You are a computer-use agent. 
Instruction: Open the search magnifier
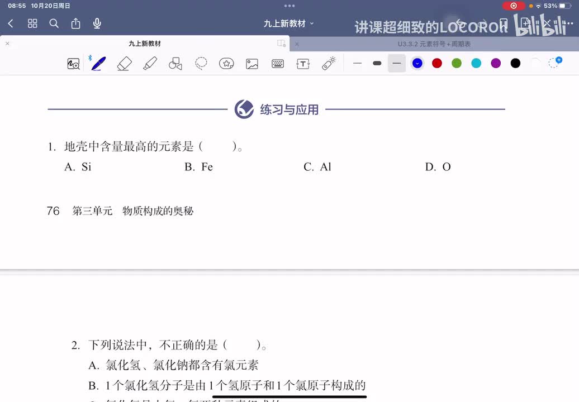point(54,23)
